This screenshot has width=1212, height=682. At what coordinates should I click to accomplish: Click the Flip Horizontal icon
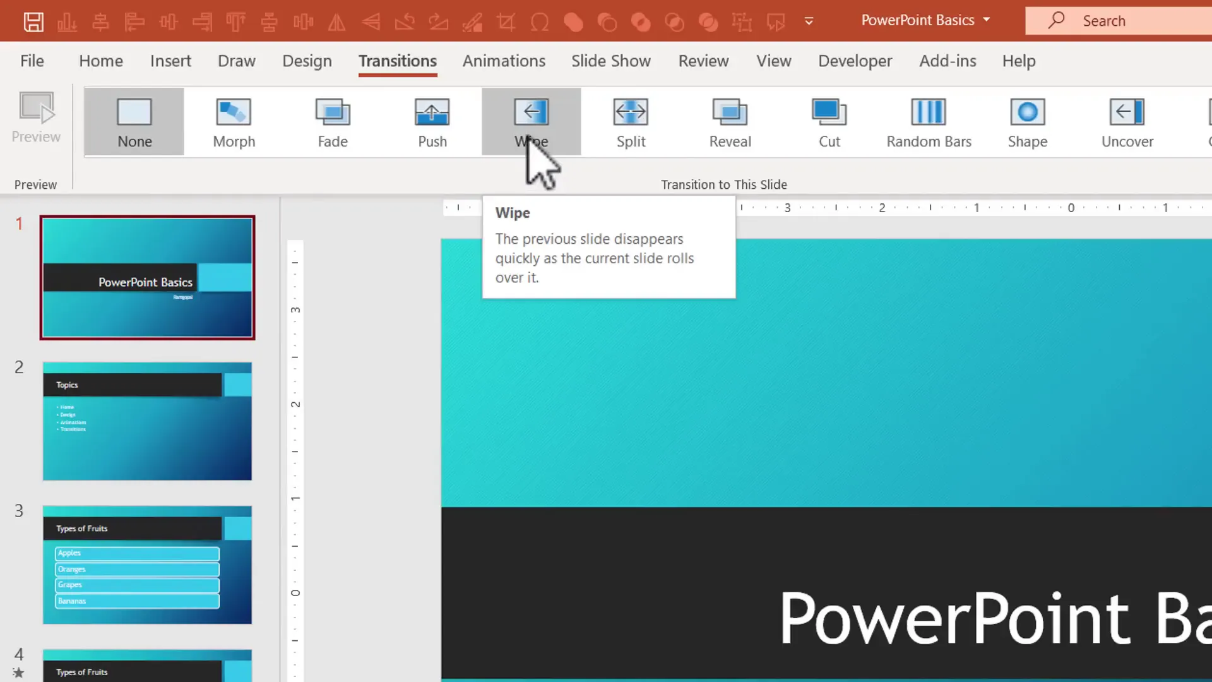click(336, 22)
